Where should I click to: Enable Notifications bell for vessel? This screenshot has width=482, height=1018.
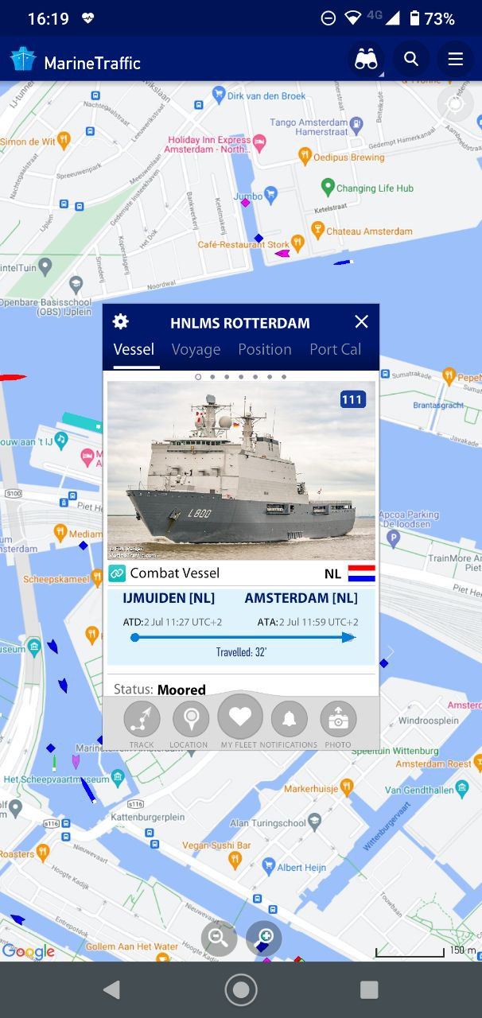coord(289,725)
